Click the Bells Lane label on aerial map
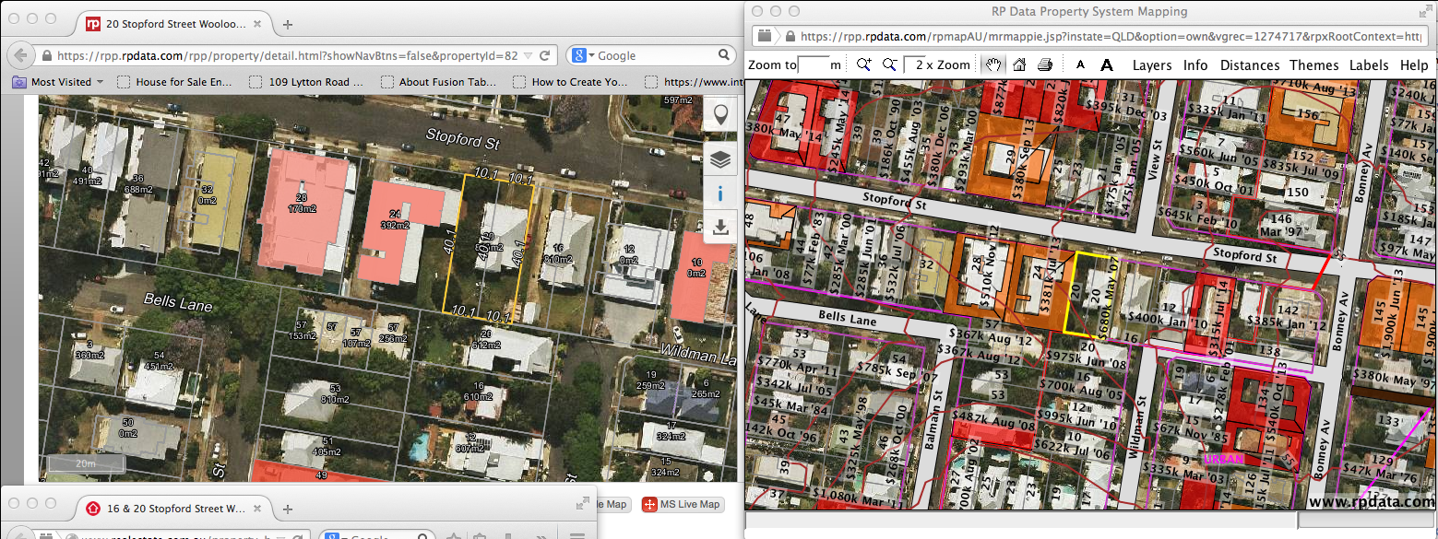The width and height of the screenshot is (1438, 539). pos(177,301)
